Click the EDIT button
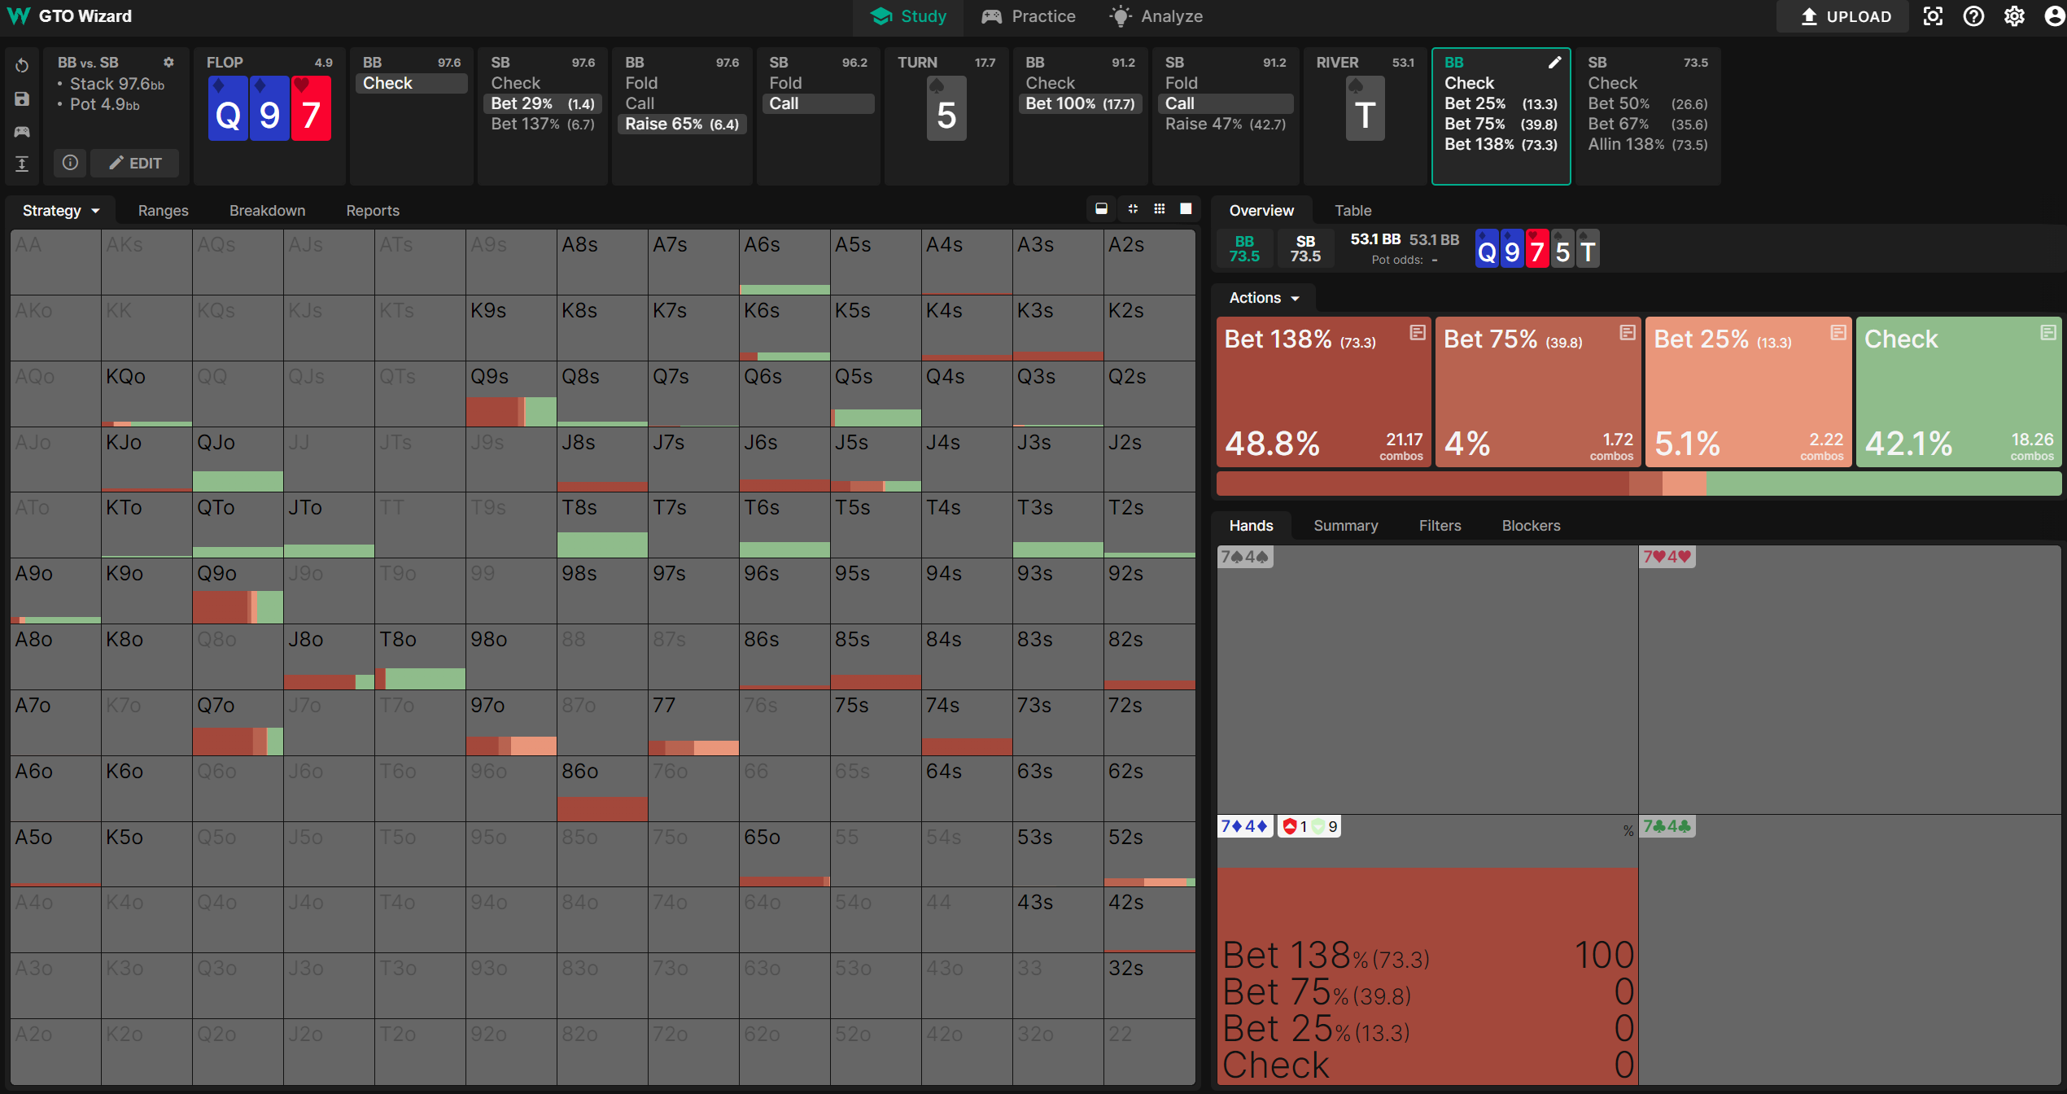The height and width of the screenshot is (1094, 2067). pyautogui.click(x=135, y=163)
